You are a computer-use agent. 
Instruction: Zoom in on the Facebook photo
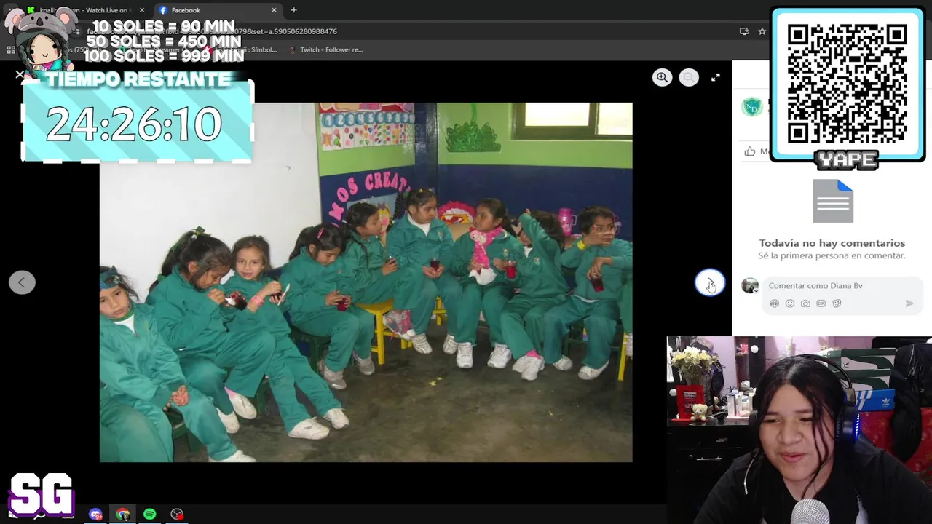662,77
